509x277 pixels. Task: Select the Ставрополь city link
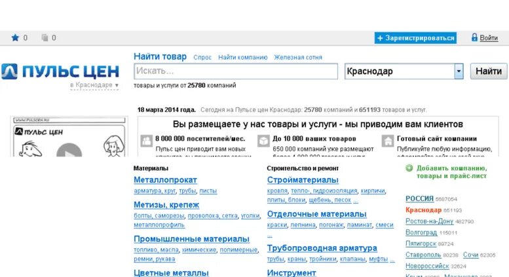pos(423,255)
